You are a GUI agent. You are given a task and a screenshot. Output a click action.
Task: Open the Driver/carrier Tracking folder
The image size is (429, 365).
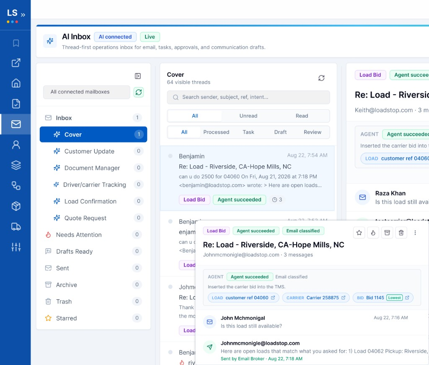[x=93, y=184]
